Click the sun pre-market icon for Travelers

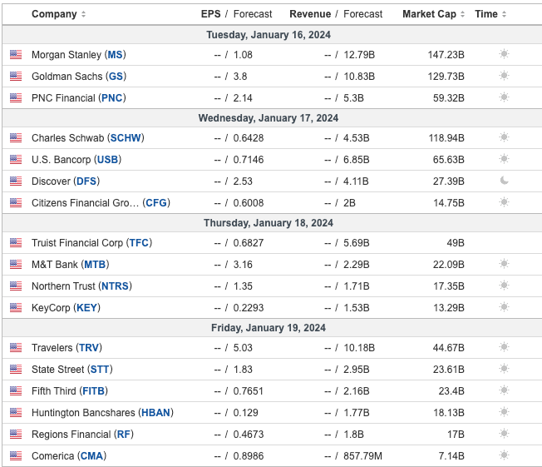[x=505, y=347]
